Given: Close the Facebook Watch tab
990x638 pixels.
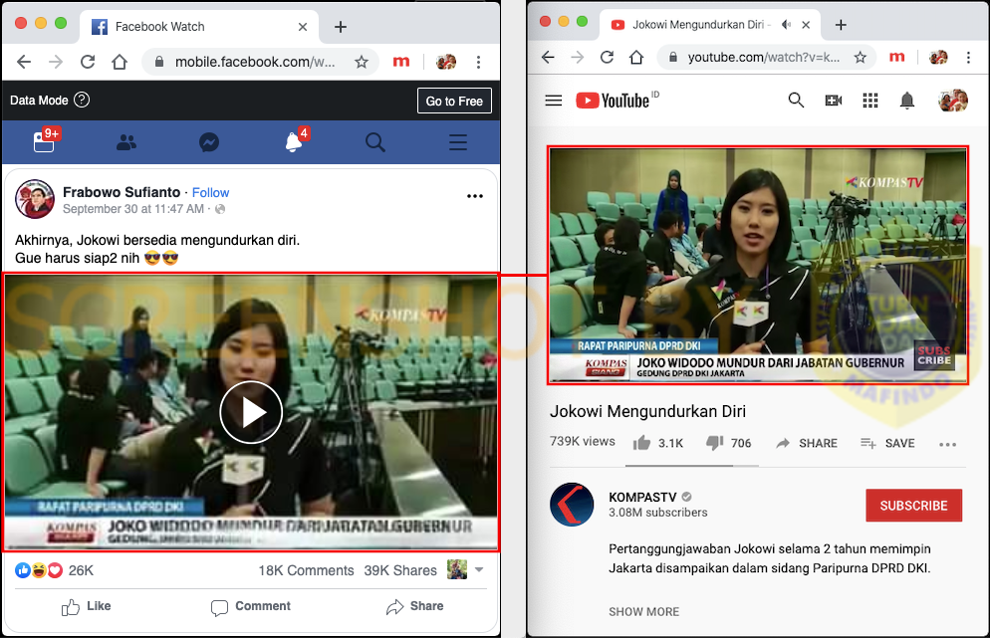Looking at the screenshot, I should click(x=303, y=27).
